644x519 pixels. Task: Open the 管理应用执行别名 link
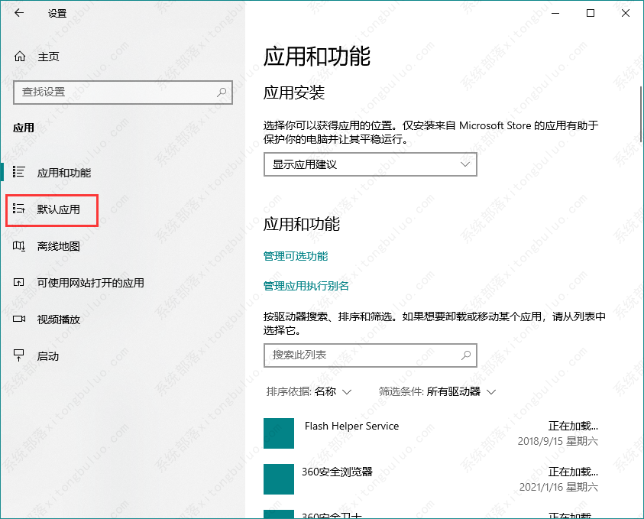click(306, 286)
